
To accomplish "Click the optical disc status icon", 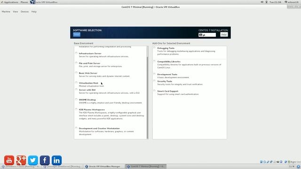I will tap(264, 162).
